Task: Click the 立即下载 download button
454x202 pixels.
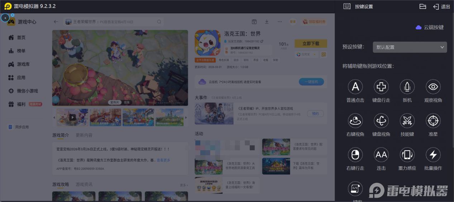Action: [x=311, y=44]
